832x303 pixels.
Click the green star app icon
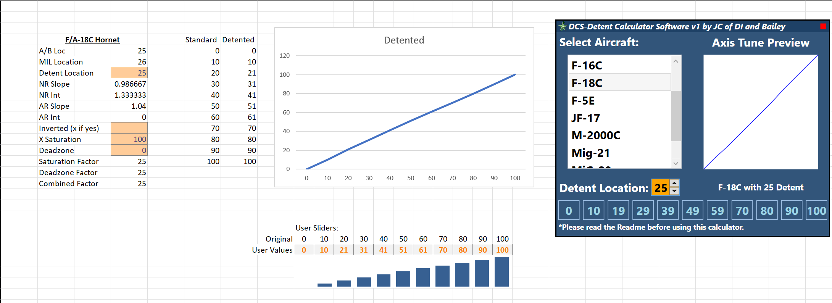tap(563, 26)
